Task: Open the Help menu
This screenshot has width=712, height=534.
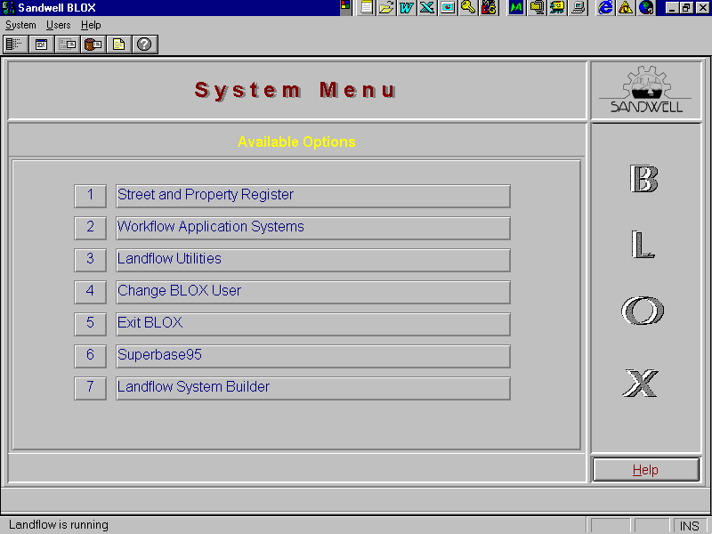Action: pyautogui.click(x=91, y=25)
